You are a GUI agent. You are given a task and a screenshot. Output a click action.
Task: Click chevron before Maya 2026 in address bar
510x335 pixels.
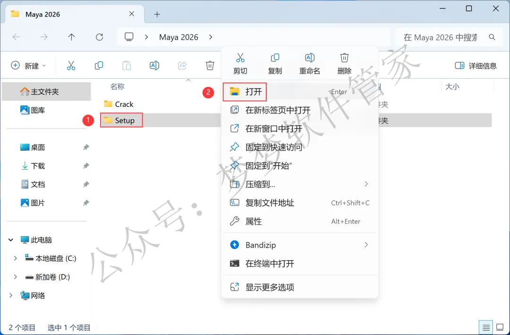tap(146, 37)
